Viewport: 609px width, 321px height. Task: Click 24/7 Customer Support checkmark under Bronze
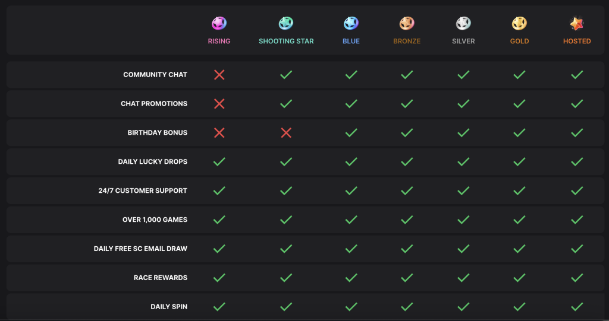tap(407, 190)
